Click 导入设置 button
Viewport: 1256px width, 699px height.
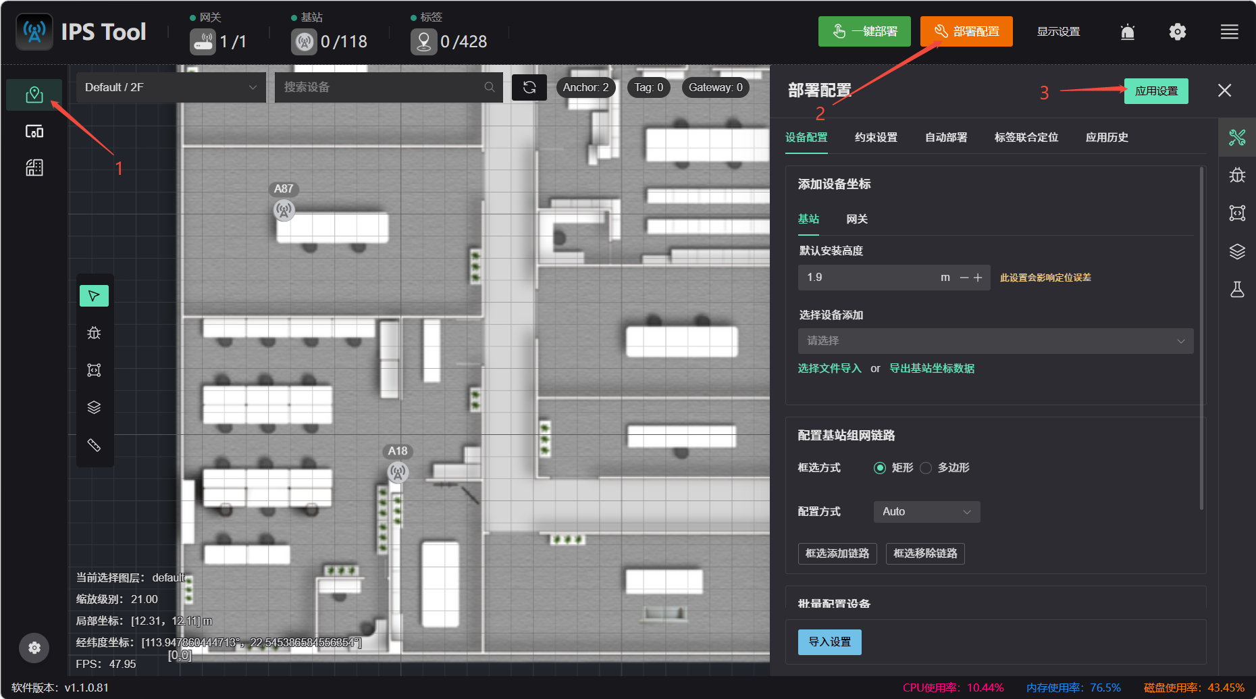[x=830, y=642]
